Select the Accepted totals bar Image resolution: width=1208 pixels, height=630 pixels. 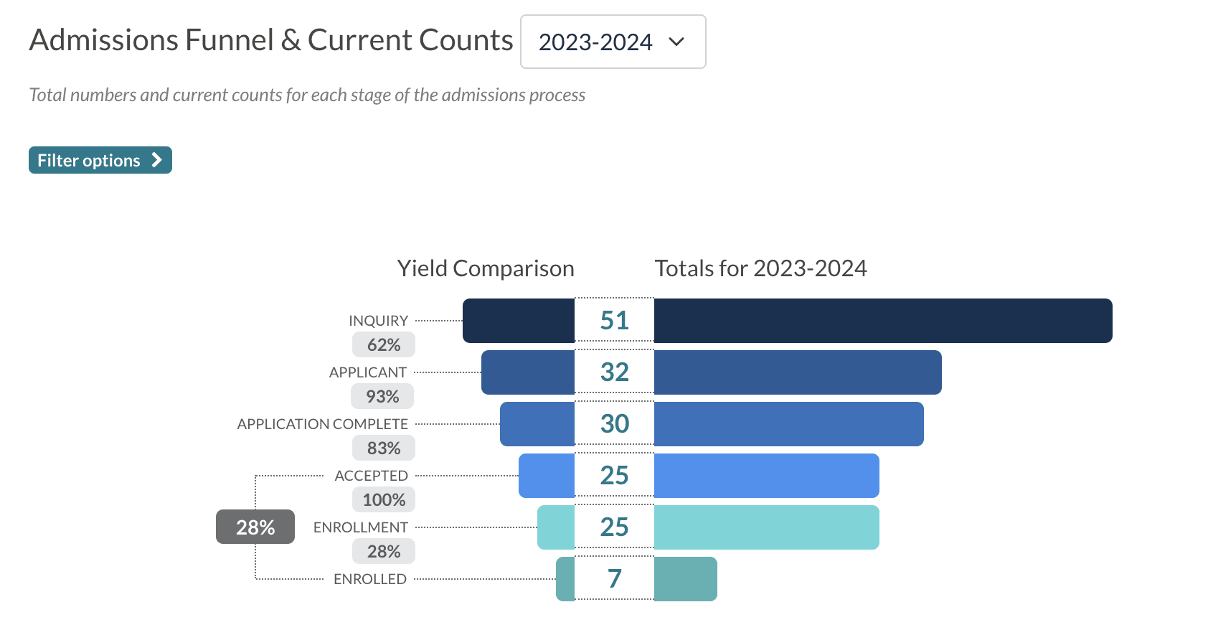[766, 476]
